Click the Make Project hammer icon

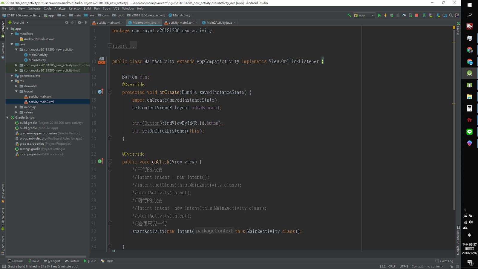click(x=349, y=15)
